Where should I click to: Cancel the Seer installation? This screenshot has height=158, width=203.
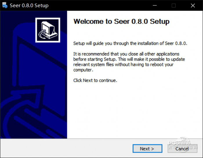pyautogui.click(x=182, y=148)
